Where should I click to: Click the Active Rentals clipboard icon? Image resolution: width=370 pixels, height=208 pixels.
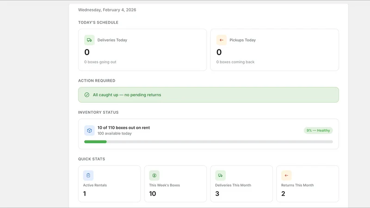tap(88, 176)
